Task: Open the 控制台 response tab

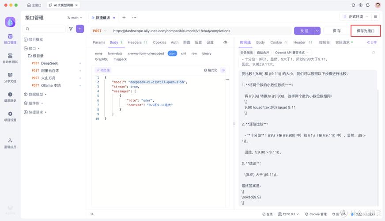Action: pos(324,42)
